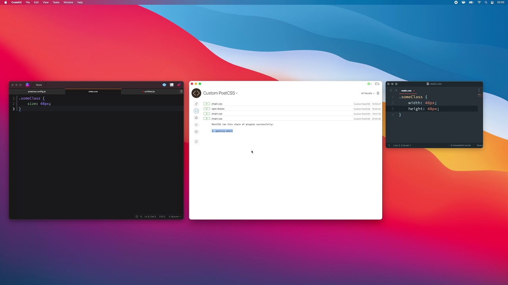
Task: Collapse log entry numbered 4
Action: [x=206, y=119]
